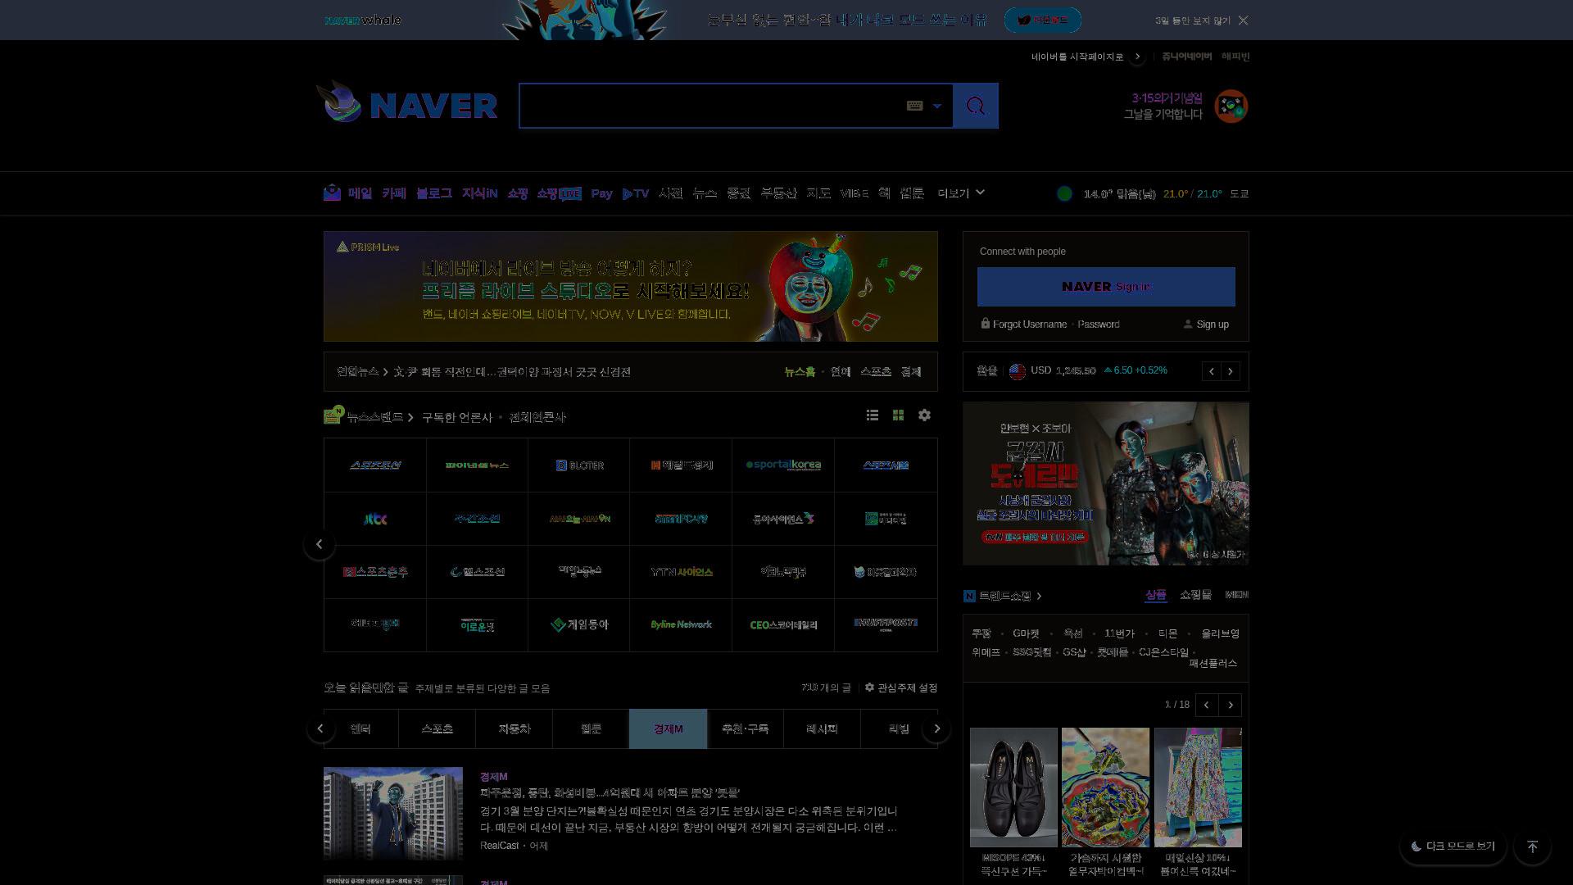Go to previous newsstand page arrow
This screenshot has height=885, width=1573.
click(x=320, y=544)
